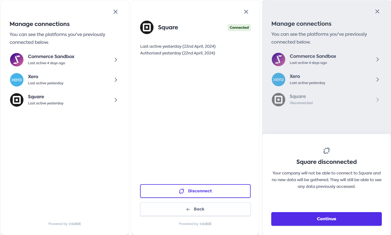Click the Powered by codat link

pos(64,224)
